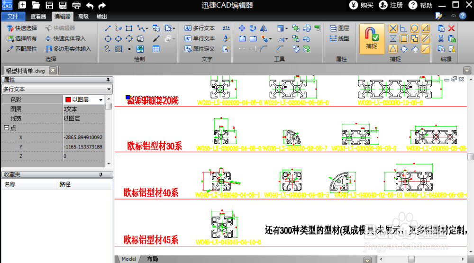
Task: Cut selection with scissors icon
Action: [x=441, y=39]
